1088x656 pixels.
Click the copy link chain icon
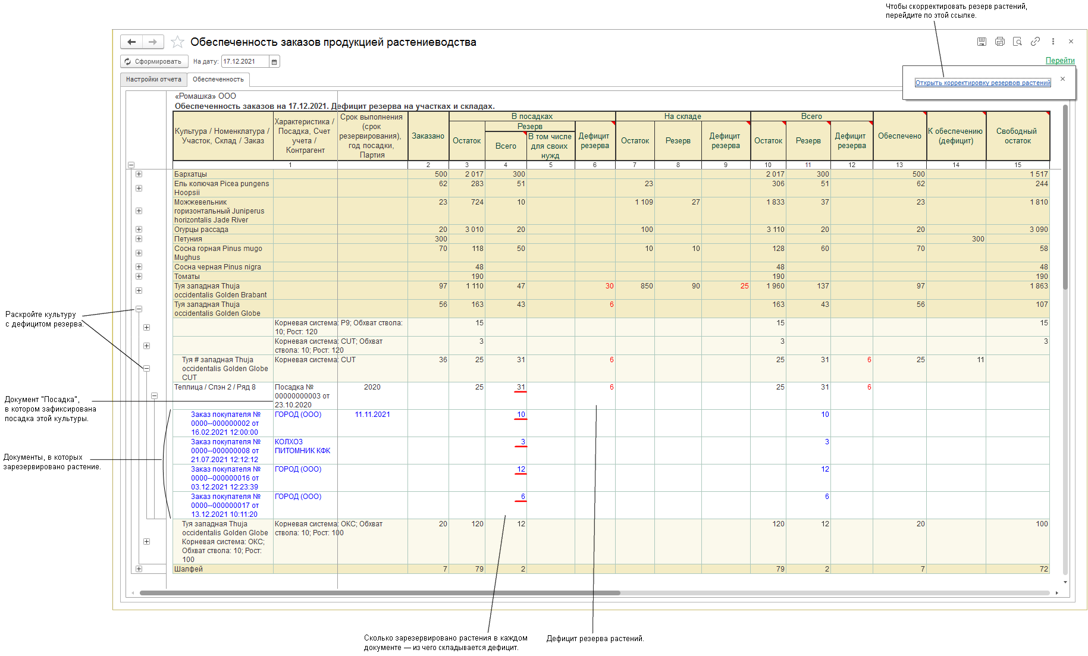coord(1035,42)
